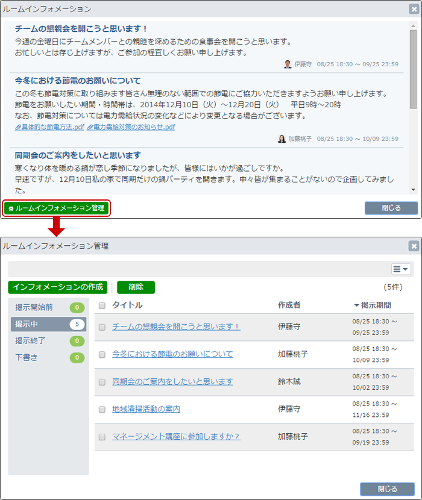422x500 pixels.
Task: Select 掲示中 filter
Action: click(x=48, y=324)
